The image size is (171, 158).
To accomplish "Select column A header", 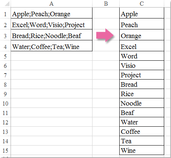I will 51,3.
